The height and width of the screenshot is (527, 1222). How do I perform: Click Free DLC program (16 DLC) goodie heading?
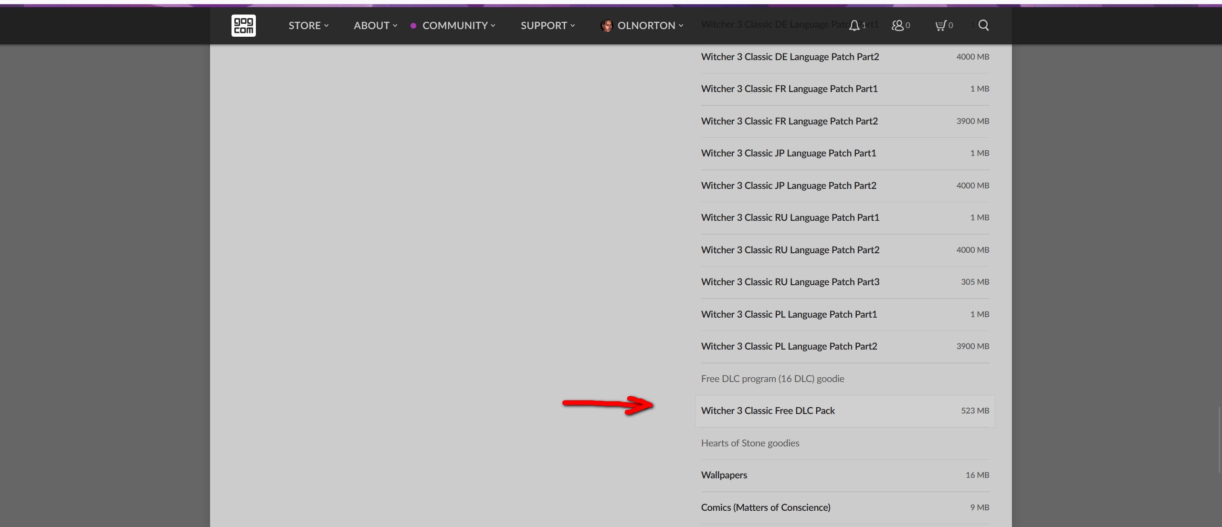772,379
